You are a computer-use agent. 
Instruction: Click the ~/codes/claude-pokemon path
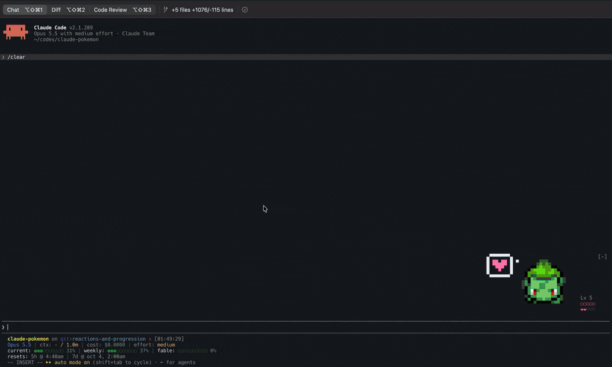66,39
